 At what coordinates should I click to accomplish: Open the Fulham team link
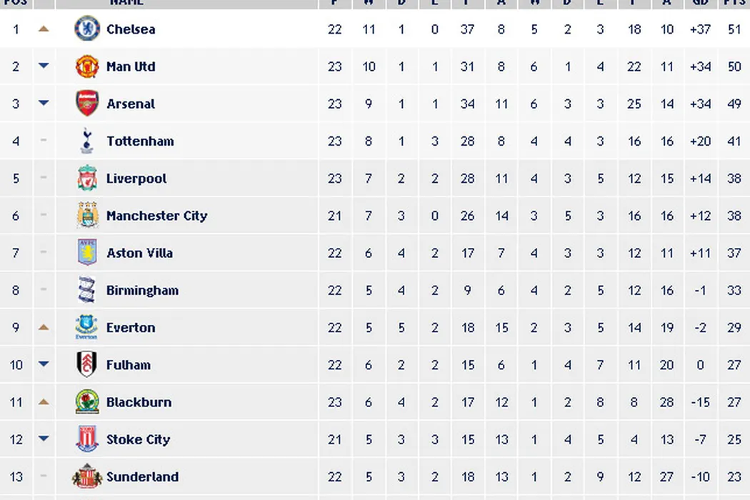pyautogui.click(x=129, y=365)
